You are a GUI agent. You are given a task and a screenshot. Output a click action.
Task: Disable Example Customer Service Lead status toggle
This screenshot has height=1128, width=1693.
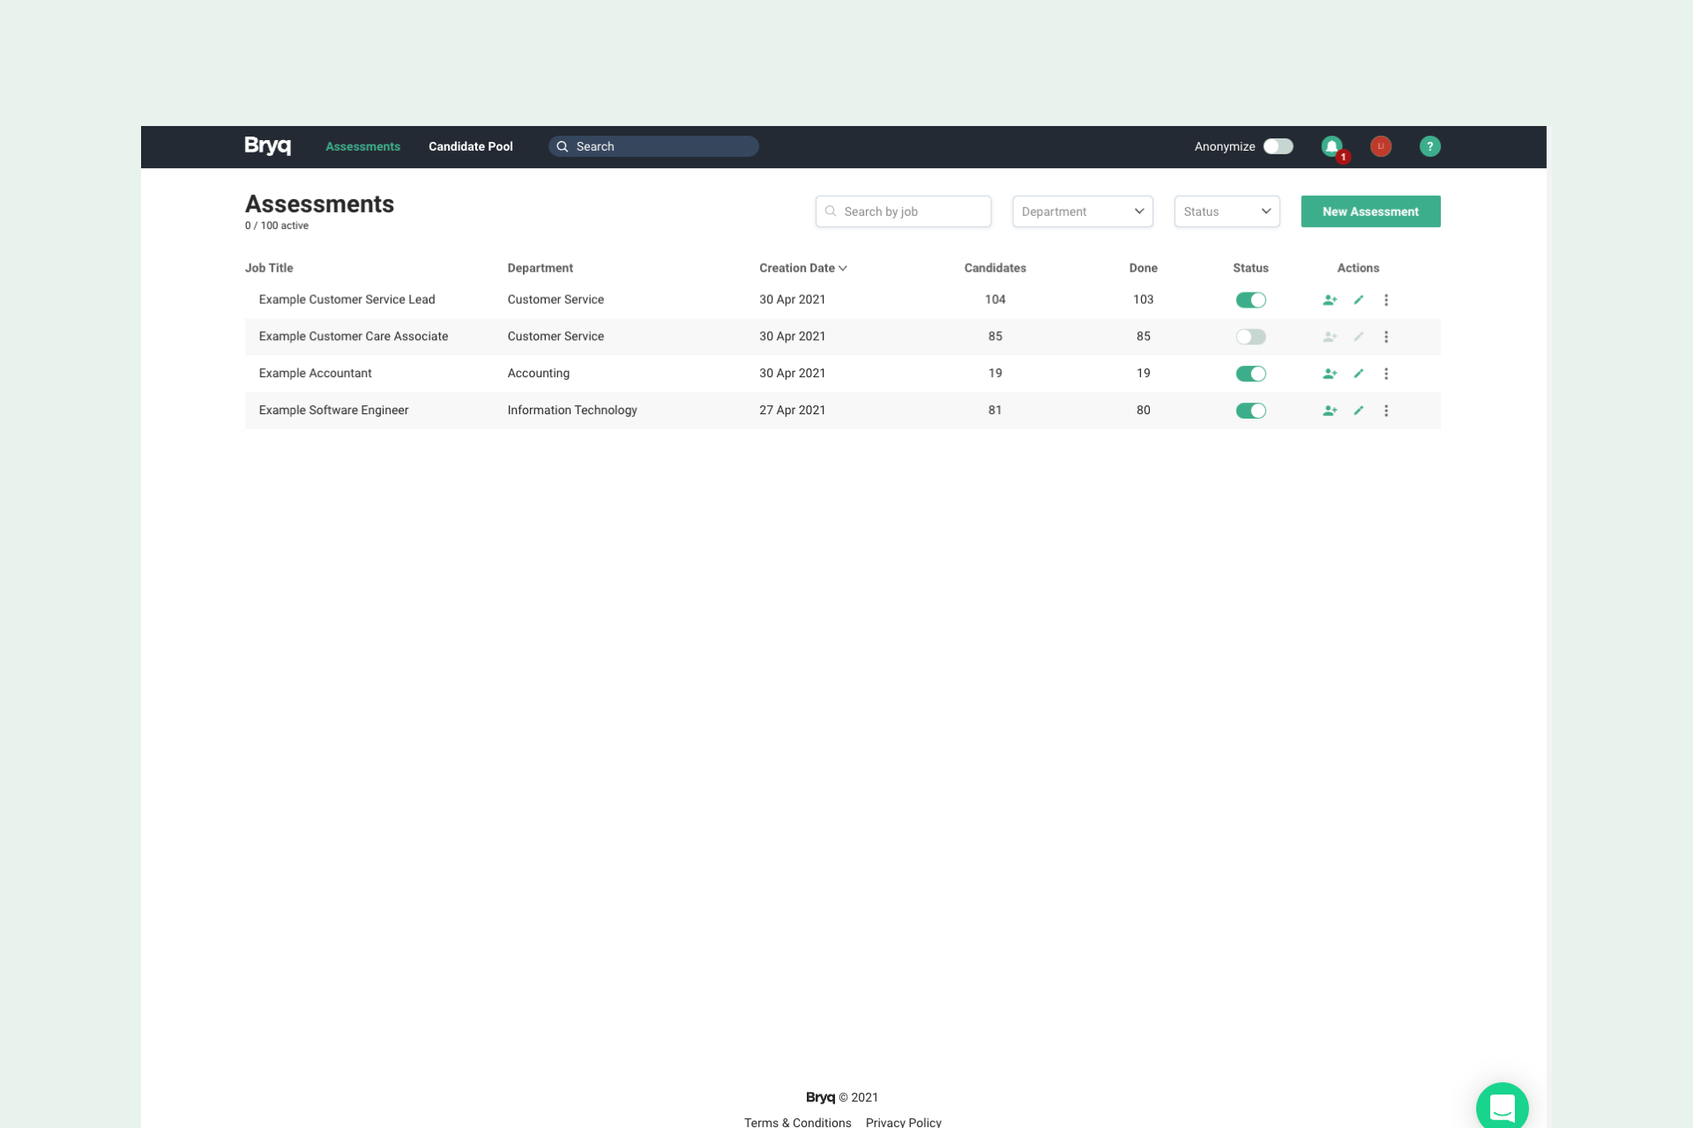1250,301
